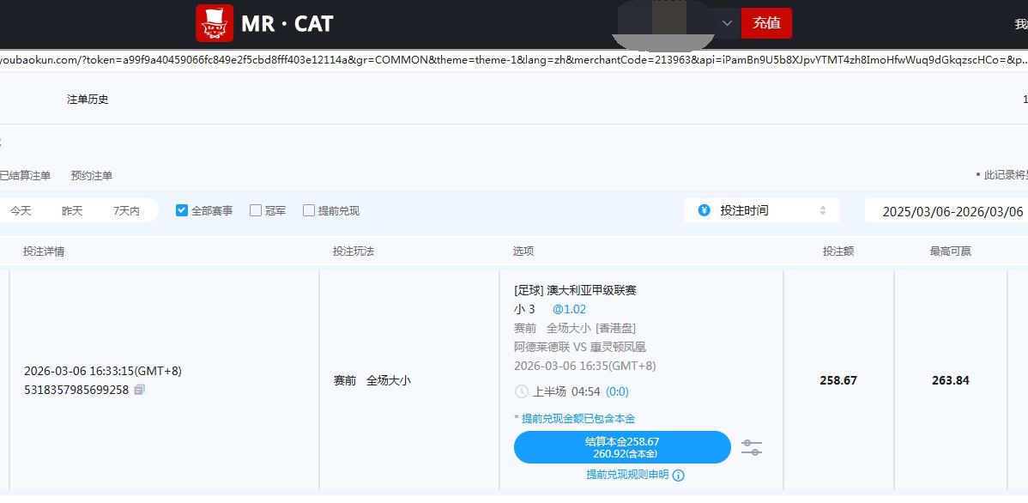Click info icon beside 提前兑现规则申明

[679, 476]
